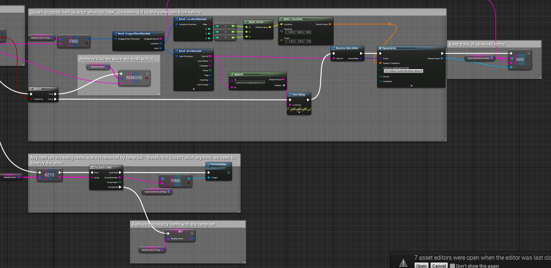Click the For Each Loop node icon
The width and height of the screenshot is (551, 268).
point(92,167)
